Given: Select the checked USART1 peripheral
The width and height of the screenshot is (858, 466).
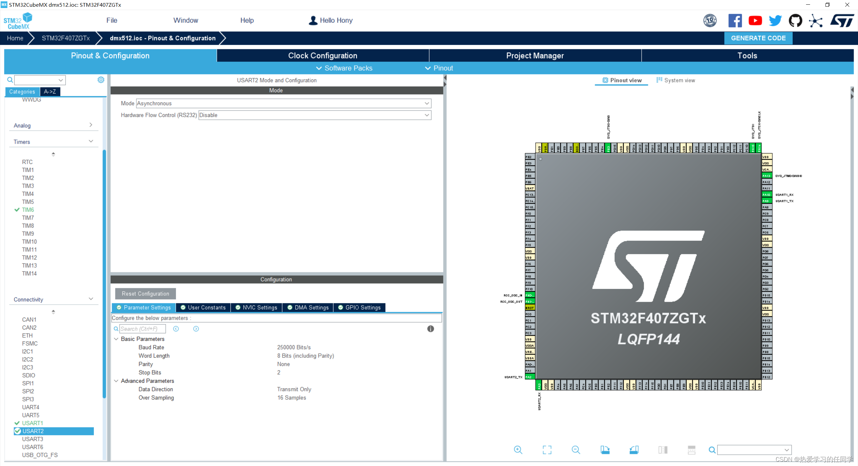Looking at the screenshot, I should 33,423.
